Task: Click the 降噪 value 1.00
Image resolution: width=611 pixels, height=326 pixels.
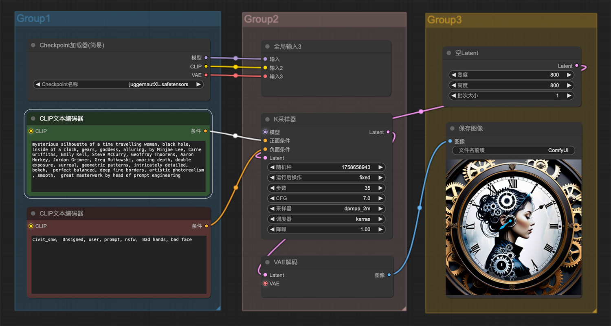Action: click(365, 229)
